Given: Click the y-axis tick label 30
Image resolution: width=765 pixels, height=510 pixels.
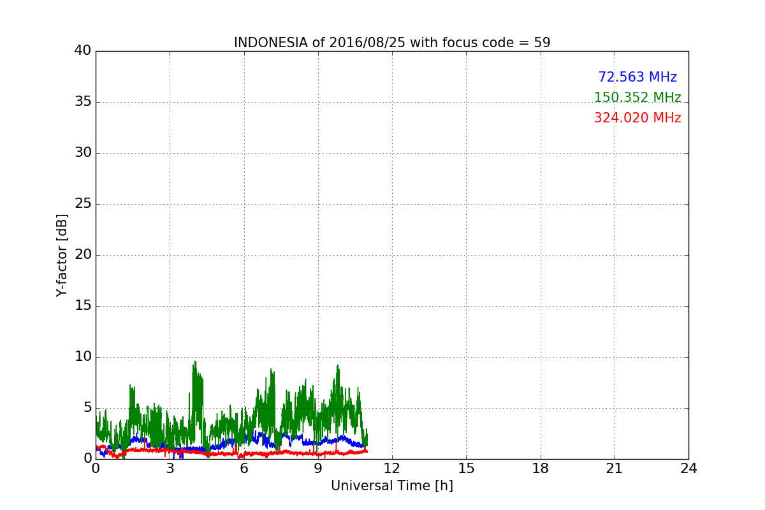Looking at the screenshot, I should pos(83,153).
